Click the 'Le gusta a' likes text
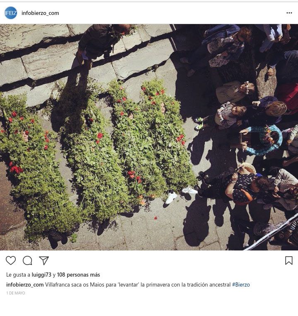 point(18,275)
